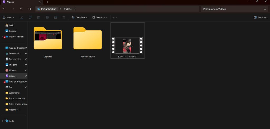Open Downloads in sidebar
270x129 pixels.
click(x=14, y=54)
